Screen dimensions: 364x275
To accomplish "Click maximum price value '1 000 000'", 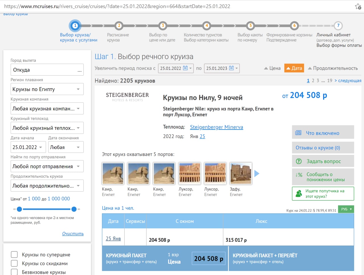I will 59,199.
